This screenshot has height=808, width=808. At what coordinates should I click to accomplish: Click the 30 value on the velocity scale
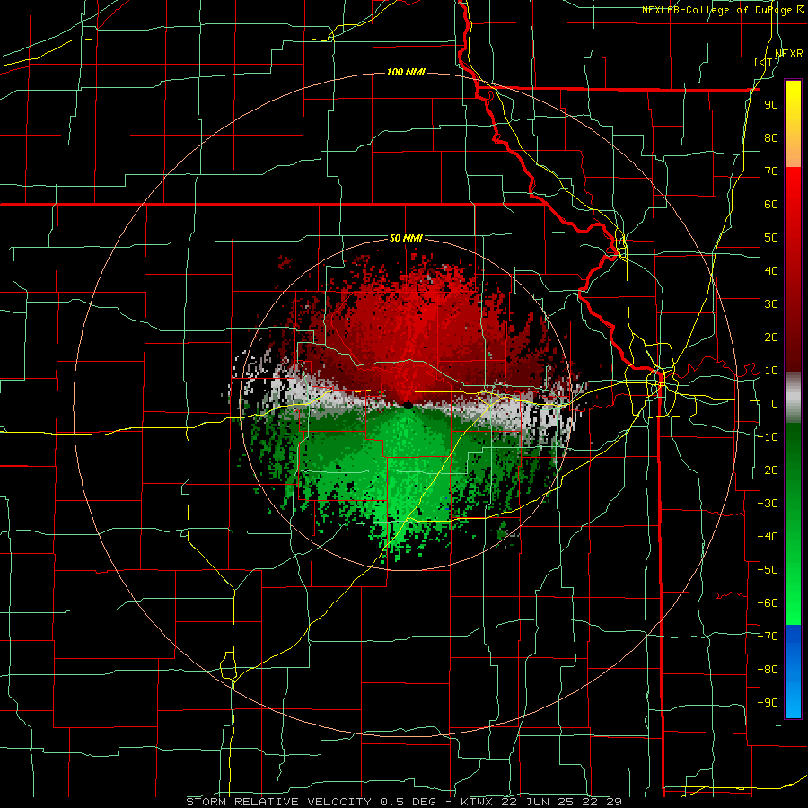click(x=771, y=304)
